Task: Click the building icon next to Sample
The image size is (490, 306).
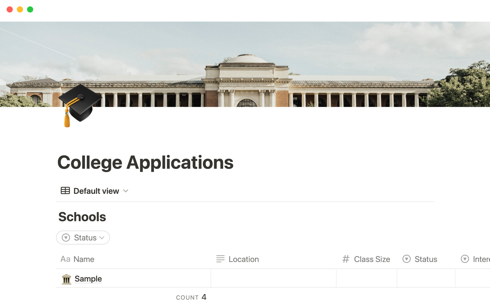Action: [x=66, y=279]
